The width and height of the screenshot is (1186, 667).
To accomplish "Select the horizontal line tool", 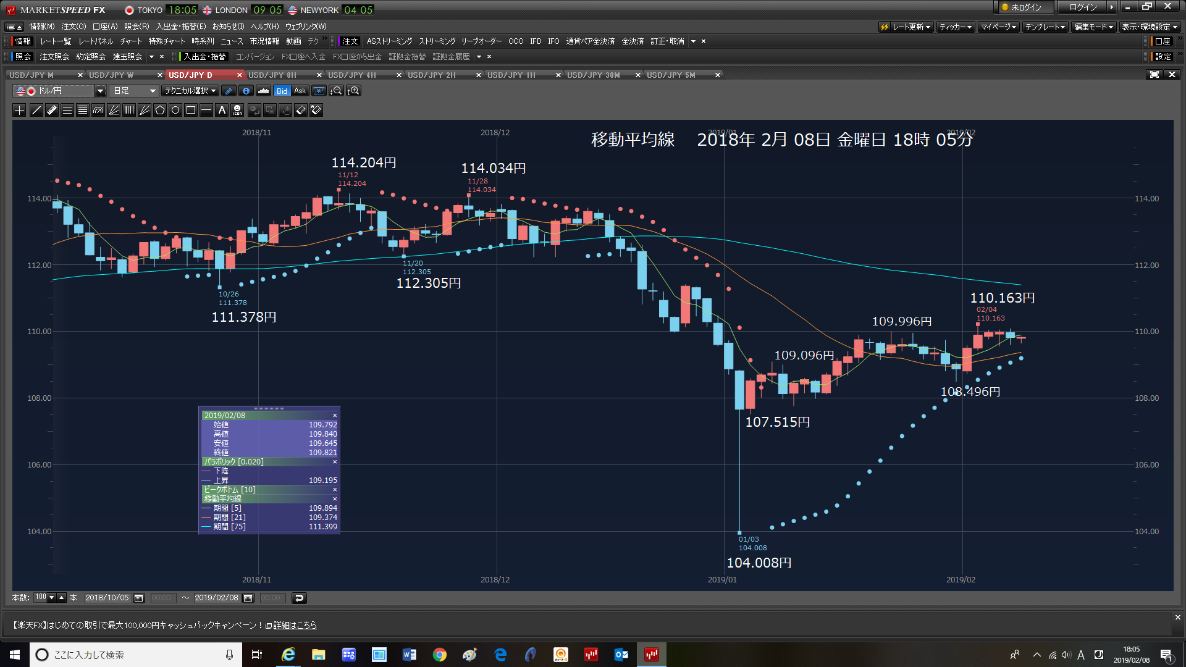I will tap(206, 110).
